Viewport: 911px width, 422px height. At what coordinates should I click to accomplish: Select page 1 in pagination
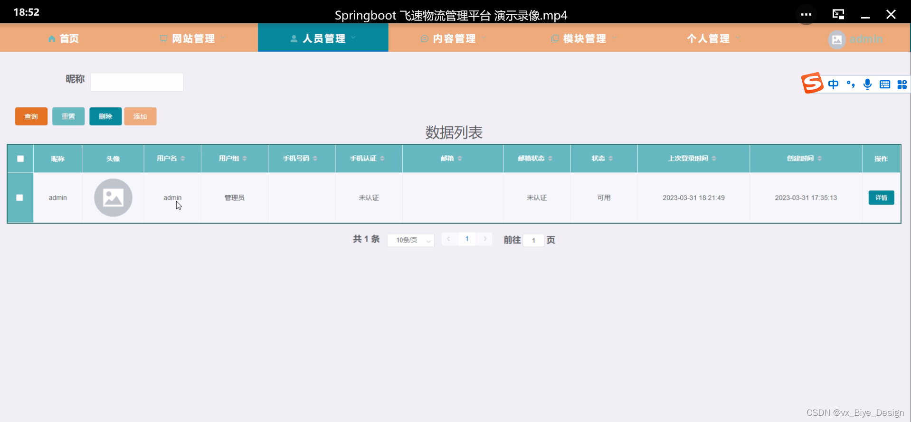pyautogui.click(x=467, y=239)
